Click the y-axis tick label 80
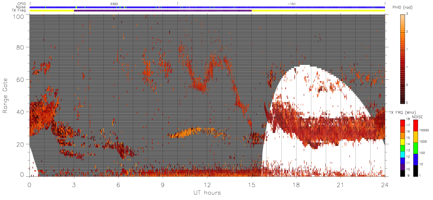Image resolution: width=433 pixels, height=200 pixels. 20,47
